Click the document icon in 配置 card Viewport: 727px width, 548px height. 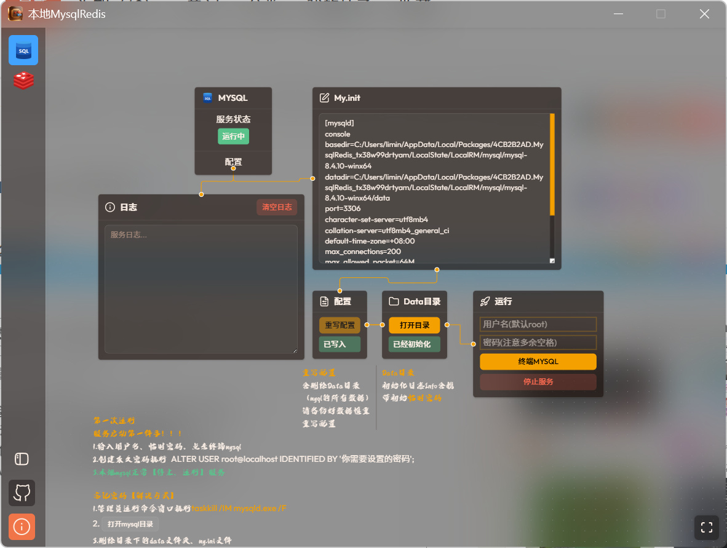point(325,301)
